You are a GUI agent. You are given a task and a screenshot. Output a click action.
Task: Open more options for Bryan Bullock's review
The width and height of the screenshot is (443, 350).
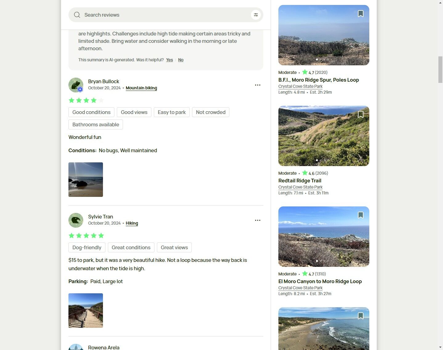tap(258, 85)
